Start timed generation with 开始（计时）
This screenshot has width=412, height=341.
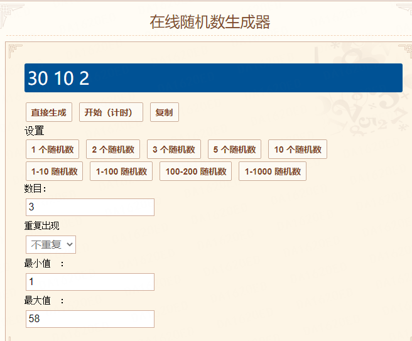point(111,112)
